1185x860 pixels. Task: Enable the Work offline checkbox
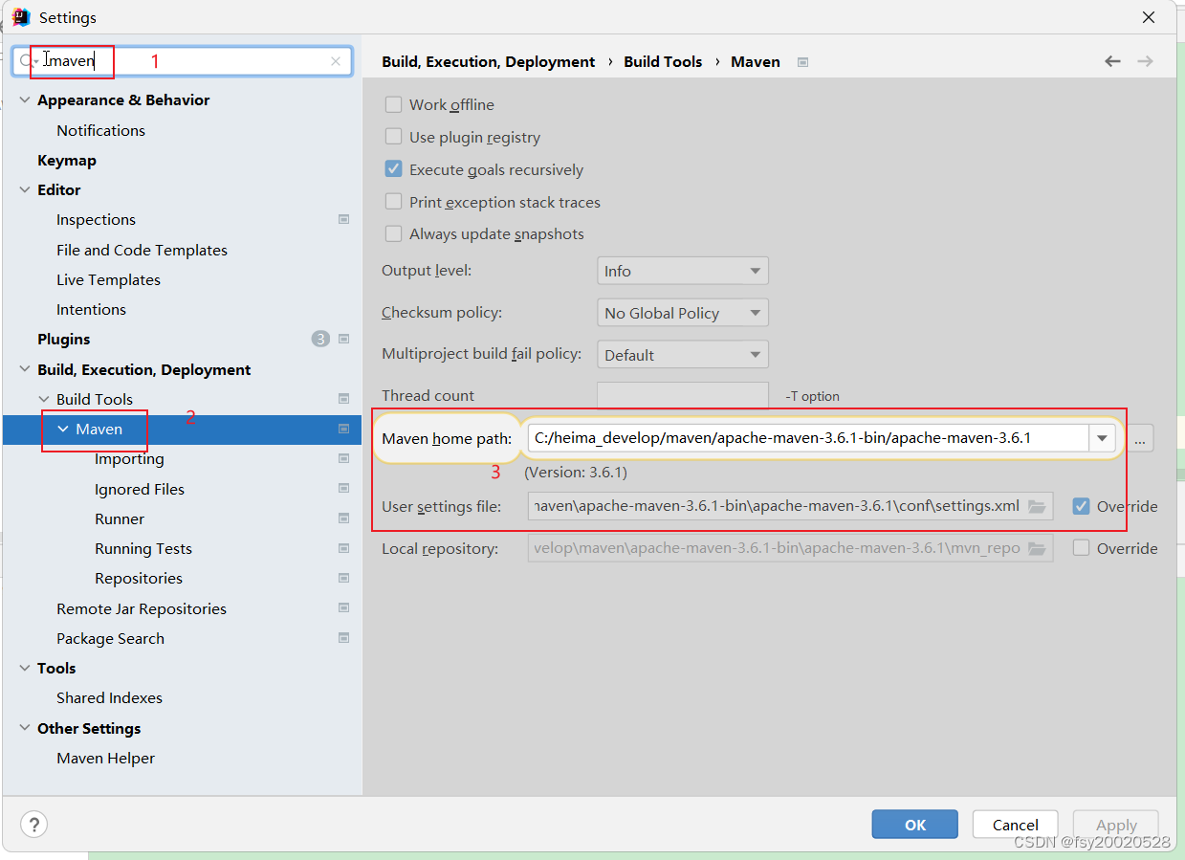coord(393,104)
